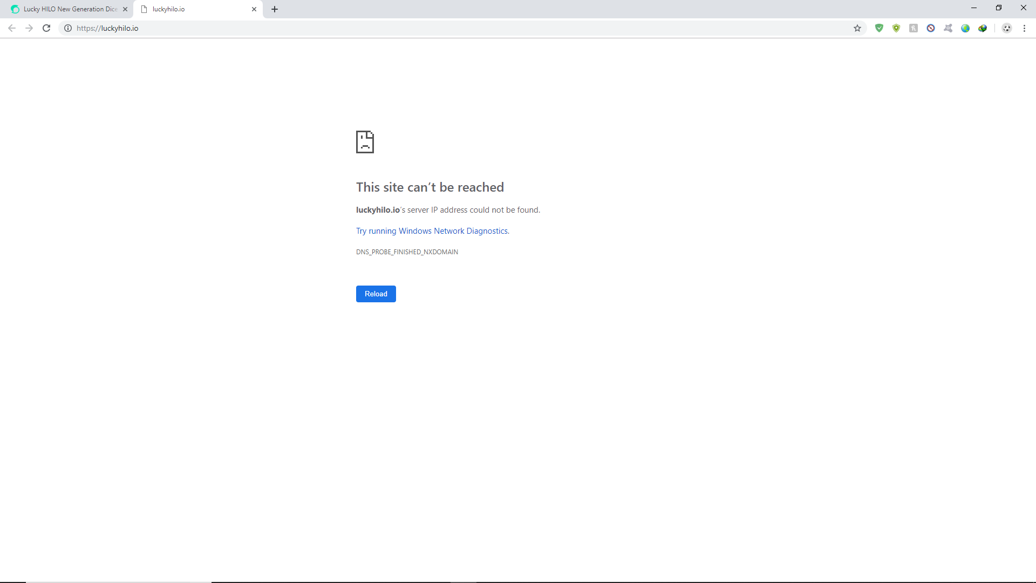
Task: Open the Internet Download Manager extension
Action: pos(983,28)
